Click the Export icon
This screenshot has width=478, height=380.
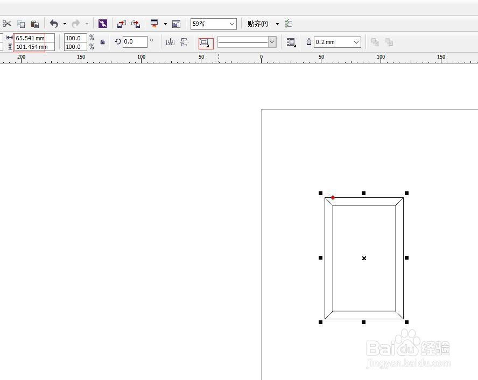[136, 24]
